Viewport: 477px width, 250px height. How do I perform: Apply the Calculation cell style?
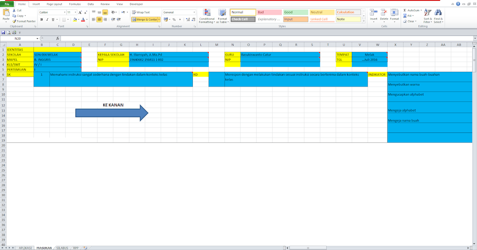(x=348, y=12)
